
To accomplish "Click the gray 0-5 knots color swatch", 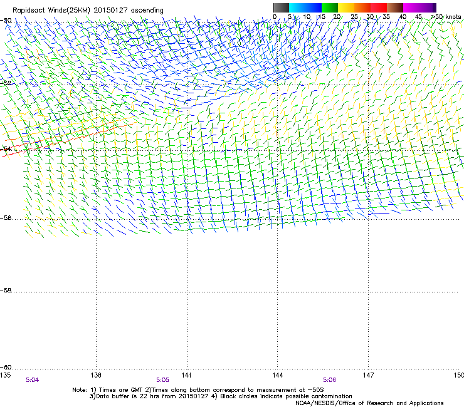I will [281, 8].
